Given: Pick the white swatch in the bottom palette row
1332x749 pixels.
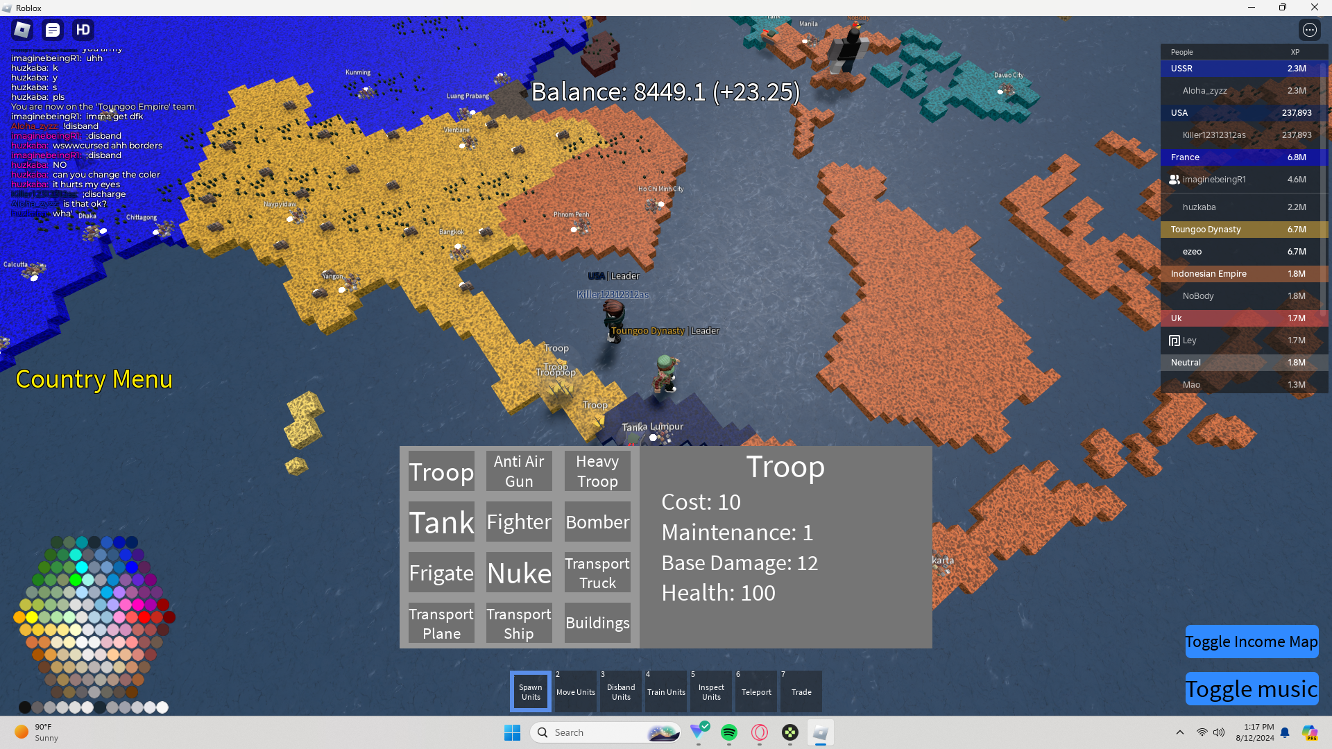Looking at the screenshot, I should point(162,707).
